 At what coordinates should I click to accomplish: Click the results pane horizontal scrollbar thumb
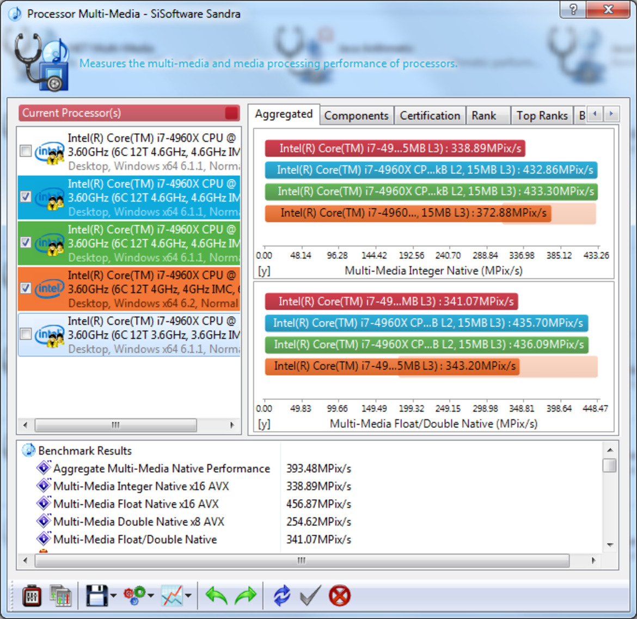(302, 561)
